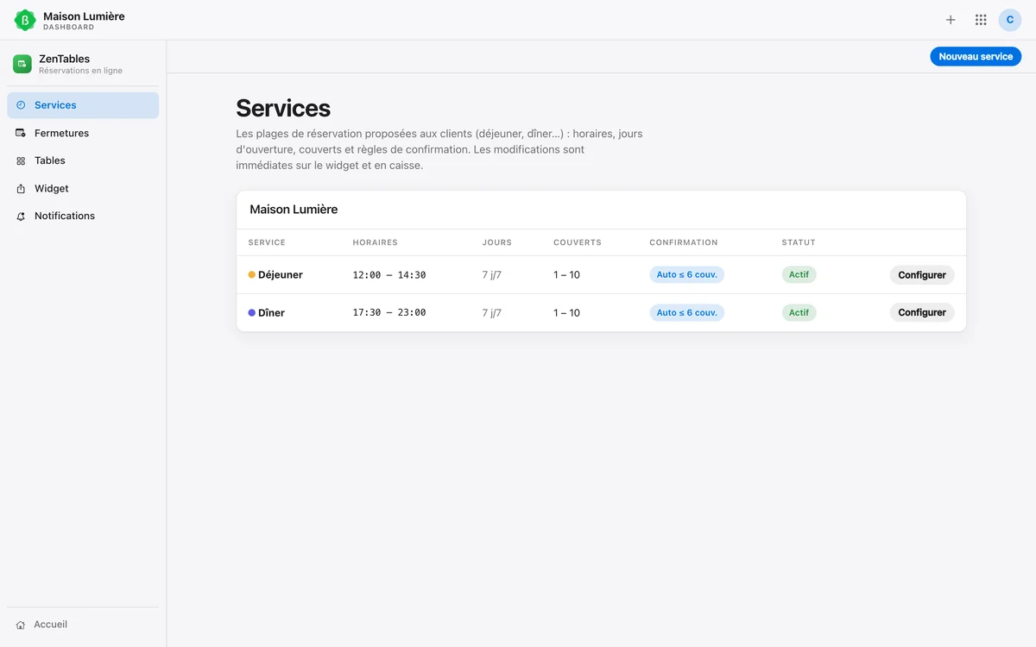This screenshot has width=1036, height=647.
Task: Click the green Maison Lumière logo icon
Action: tap(25, 20)
